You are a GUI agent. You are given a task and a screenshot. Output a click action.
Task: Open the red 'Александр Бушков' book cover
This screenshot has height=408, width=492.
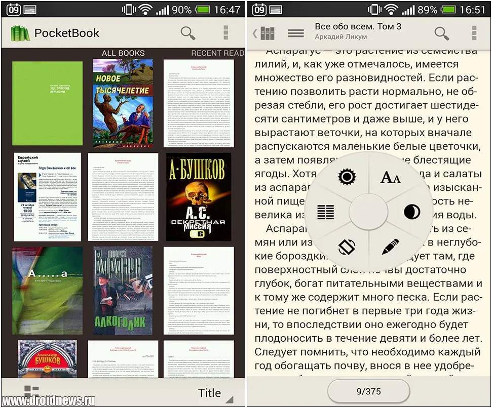pyautogui.click(x=48, y=359)
